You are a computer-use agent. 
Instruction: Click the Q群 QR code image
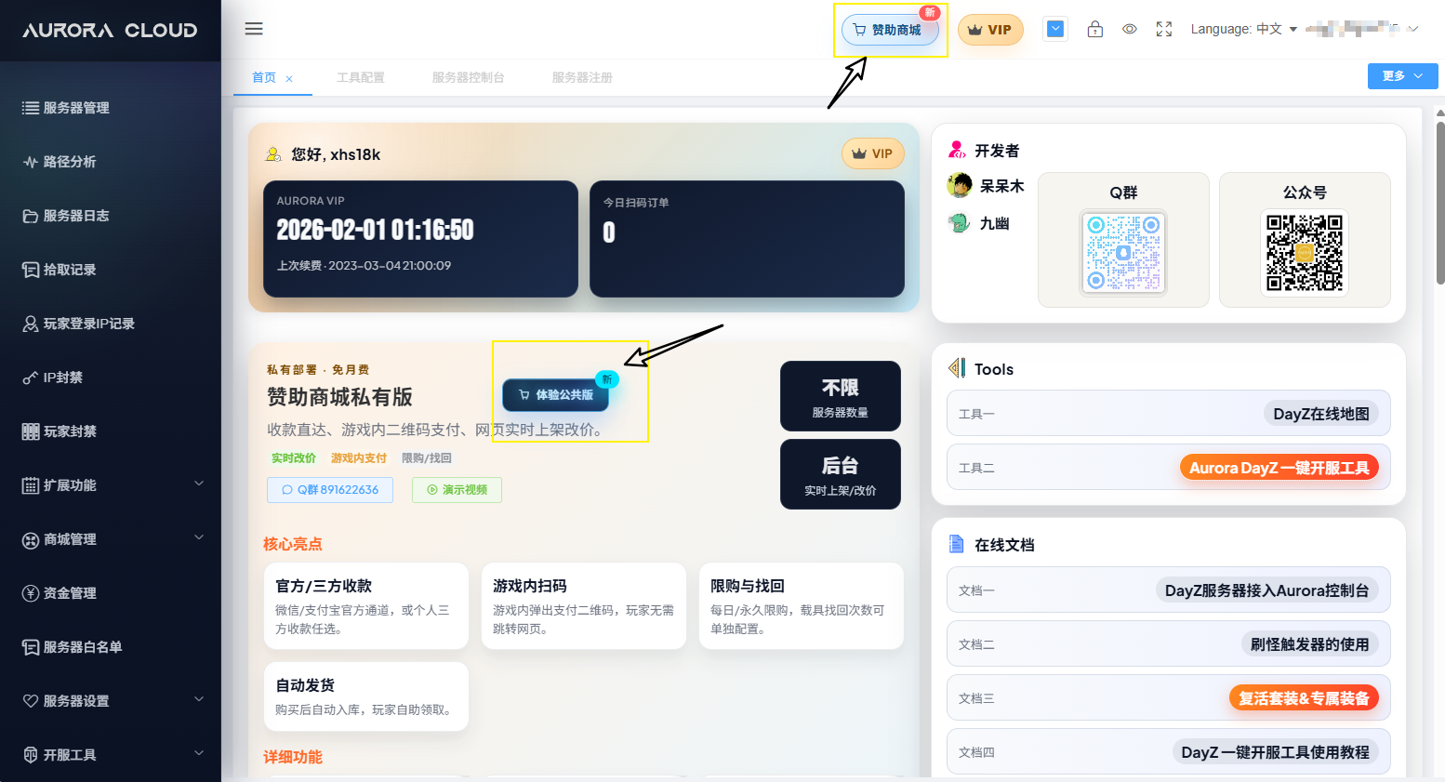tap(1123, 253)
